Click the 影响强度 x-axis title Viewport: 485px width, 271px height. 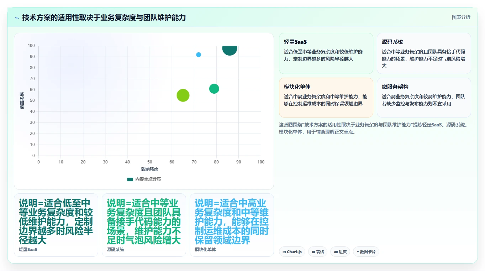click(149, 170)
